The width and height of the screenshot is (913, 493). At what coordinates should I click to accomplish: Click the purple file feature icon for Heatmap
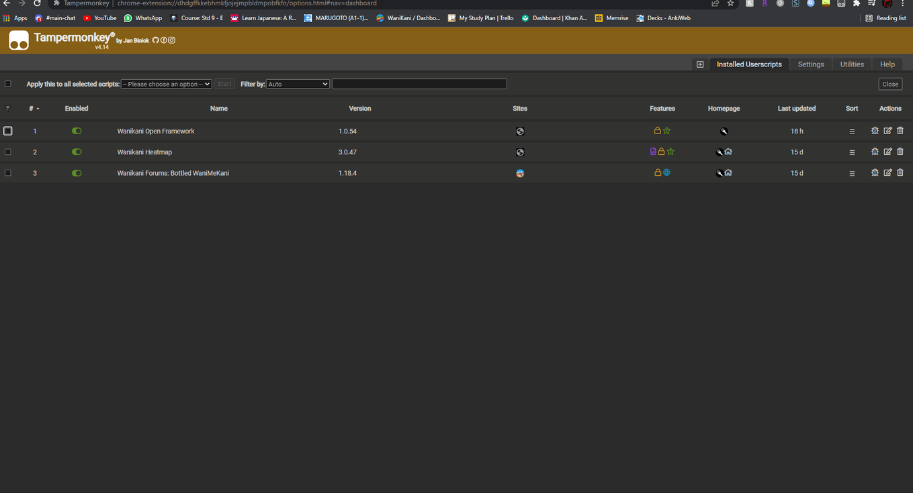pyautogui.click(x=653, y=152)
